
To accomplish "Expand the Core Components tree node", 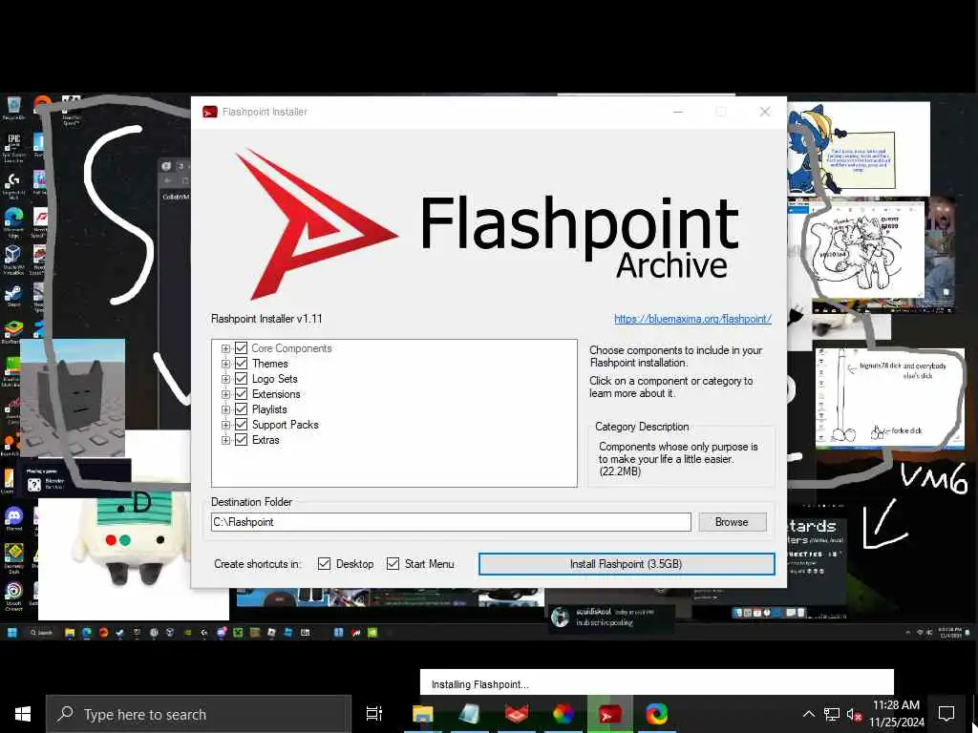I will click(x=225, y=348).
